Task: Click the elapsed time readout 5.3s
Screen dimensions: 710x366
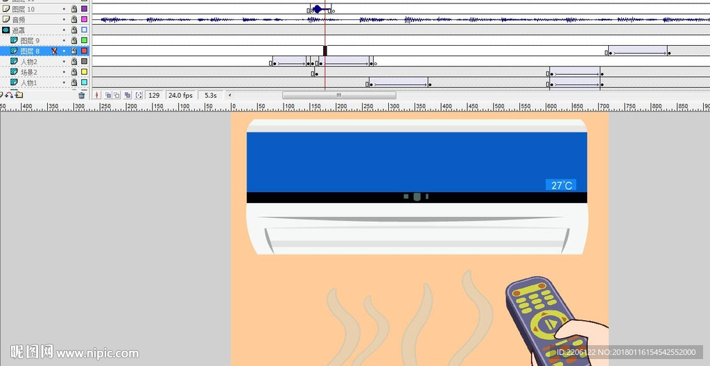Action: click(211, 95)
